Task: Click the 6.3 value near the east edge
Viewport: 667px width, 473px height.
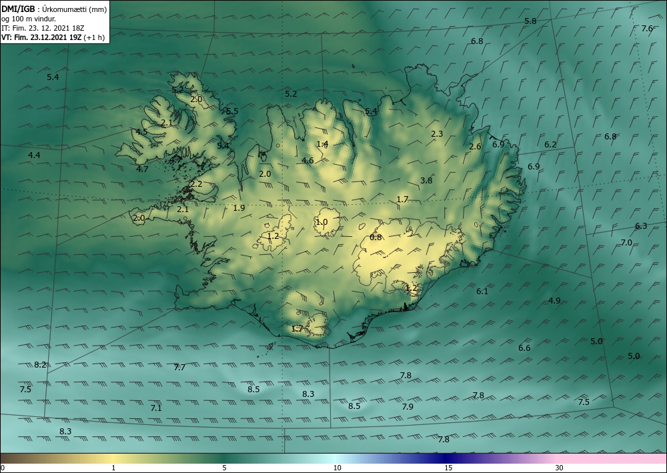Action: click(641, 226)
